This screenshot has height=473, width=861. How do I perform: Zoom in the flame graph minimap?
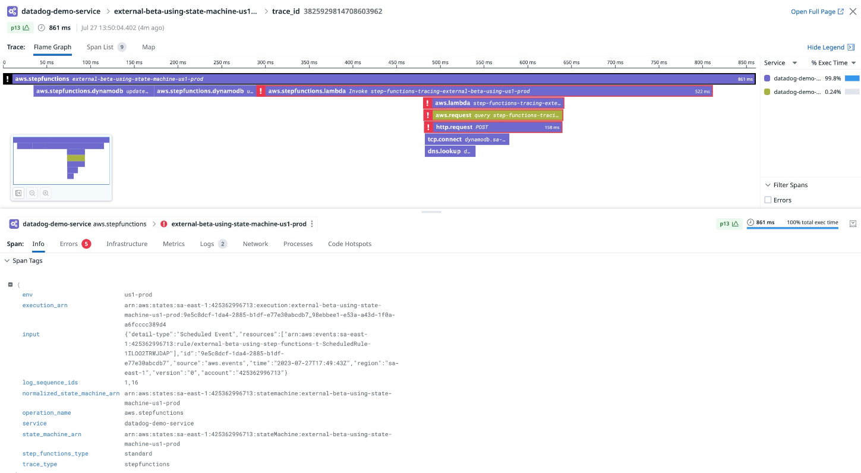[45, 193]
